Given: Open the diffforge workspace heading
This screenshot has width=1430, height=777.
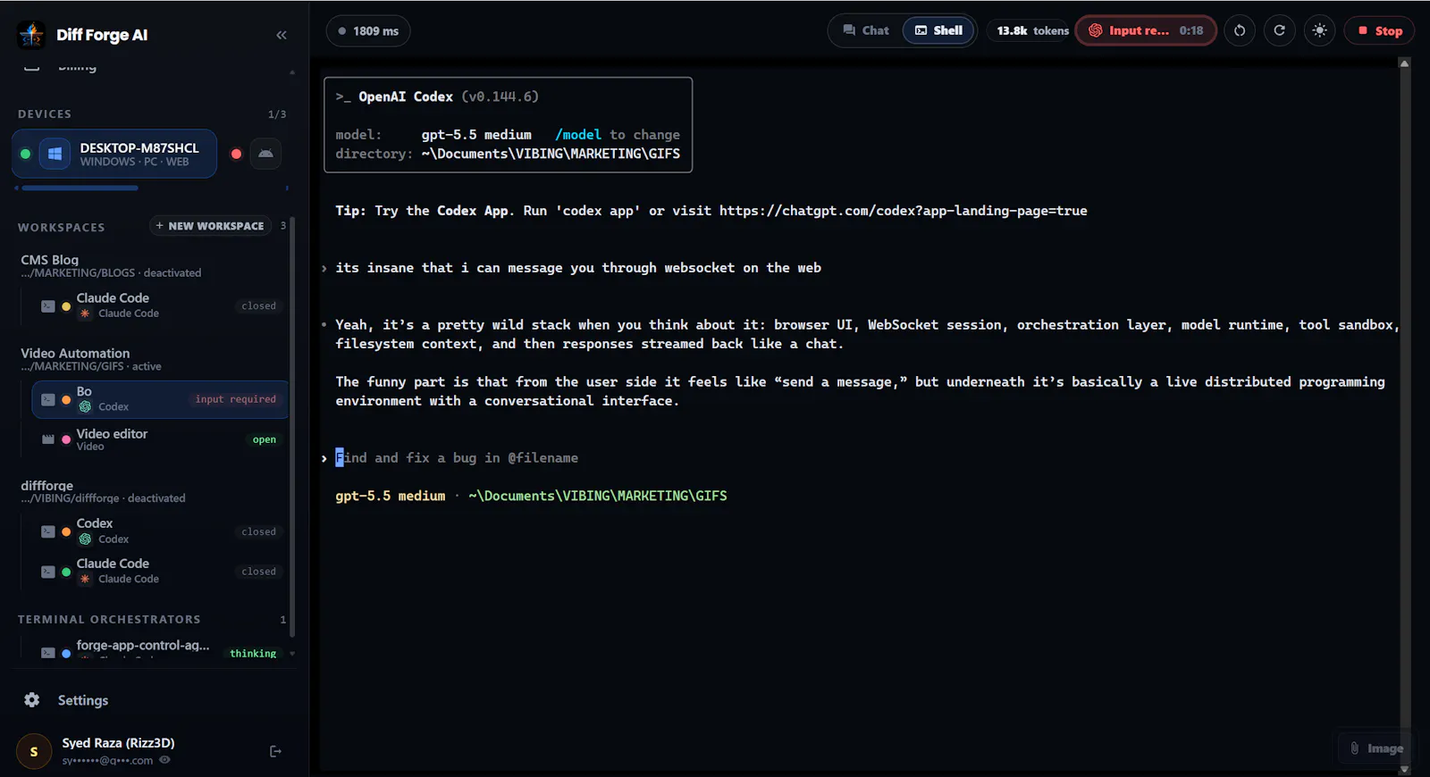Looking at the screenshot, I should point(46,486).
